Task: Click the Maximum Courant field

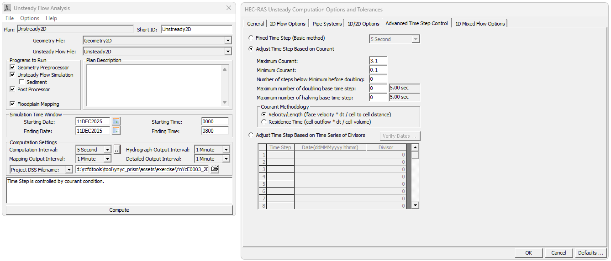Action: [378, 61]
